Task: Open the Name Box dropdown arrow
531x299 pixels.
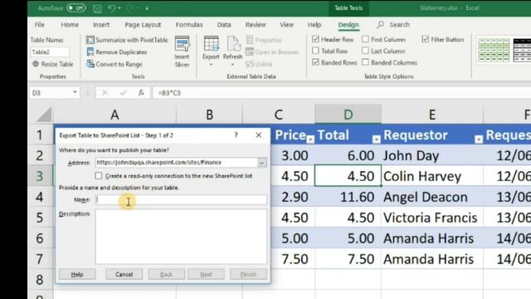Action: coord(75,92)
